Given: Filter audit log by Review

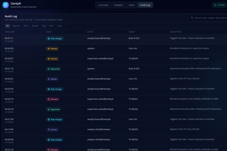Looking at the screenshot, I should click(x=35, y=26).
